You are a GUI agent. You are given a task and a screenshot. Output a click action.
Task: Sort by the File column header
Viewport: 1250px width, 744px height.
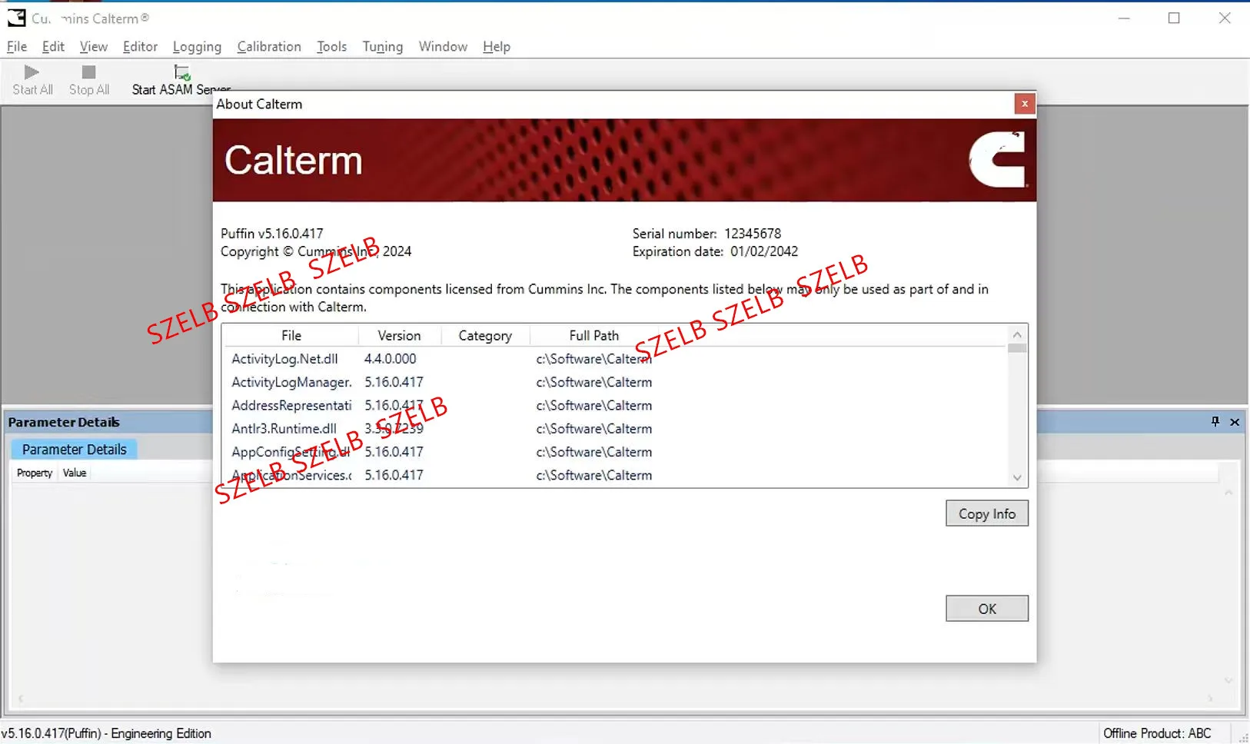291,336
